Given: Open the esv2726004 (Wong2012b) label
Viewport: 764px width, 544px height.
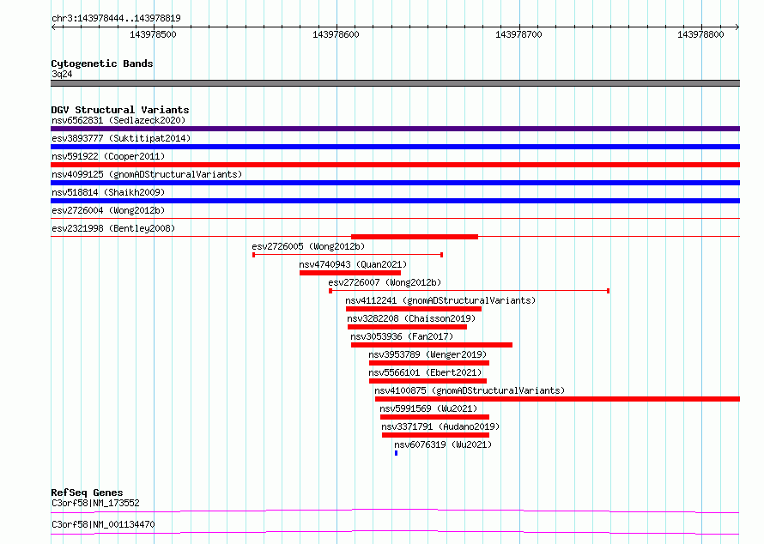Looking at the screenshot, I should (108, 210).
